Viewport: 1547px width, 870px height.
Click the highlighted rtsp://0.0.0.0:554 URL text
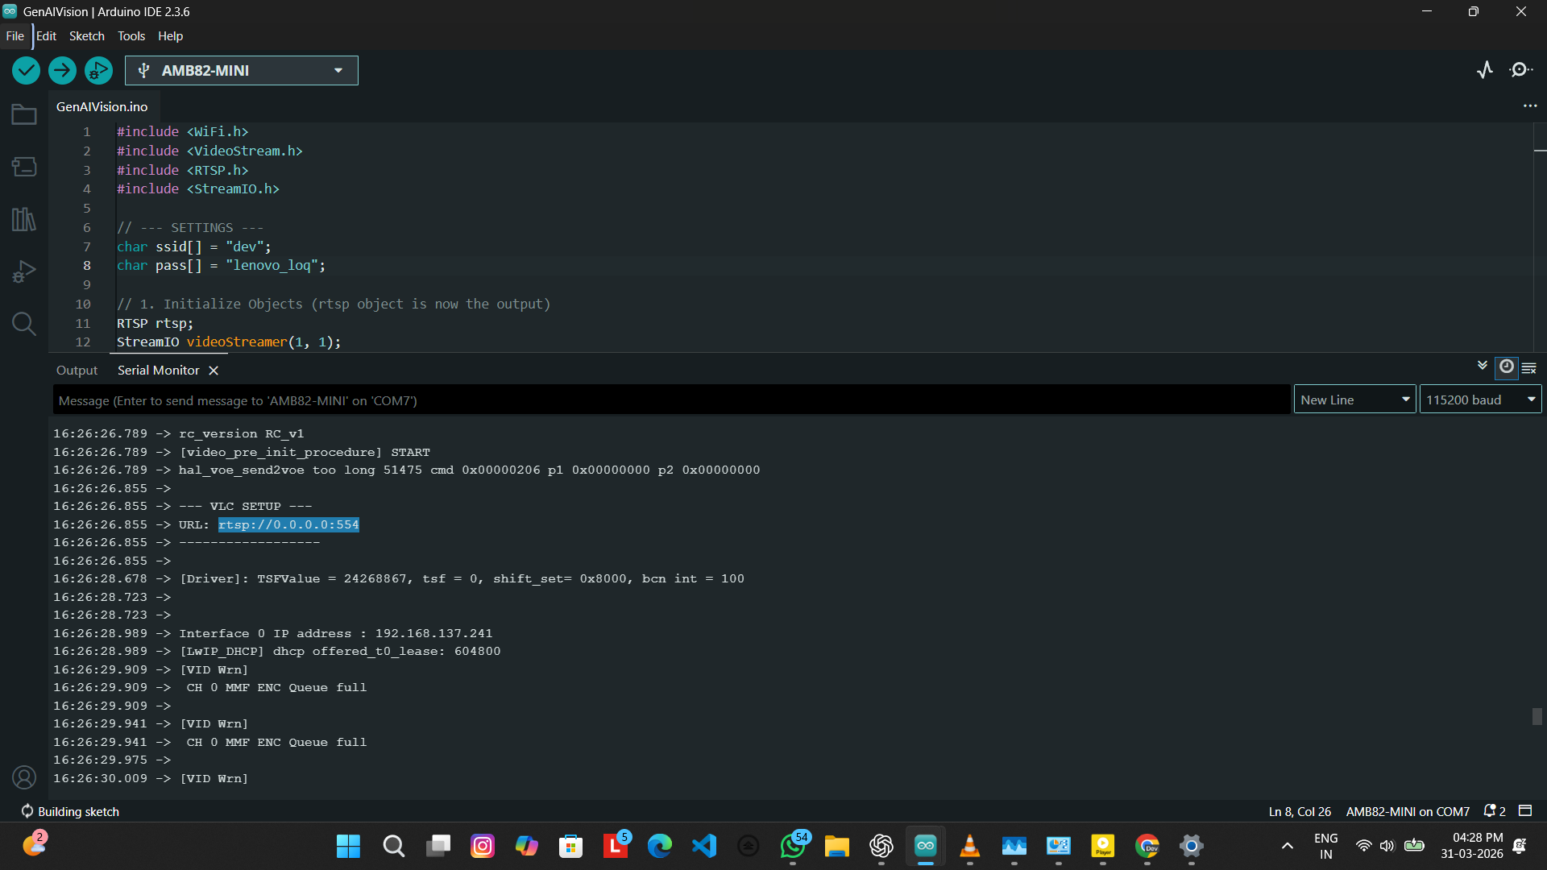coord(288,524)
